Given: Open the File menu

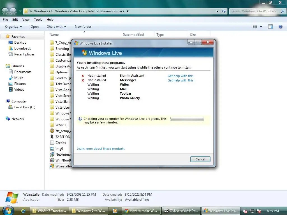Looking at the screenshot, I should tap(5, 20).
